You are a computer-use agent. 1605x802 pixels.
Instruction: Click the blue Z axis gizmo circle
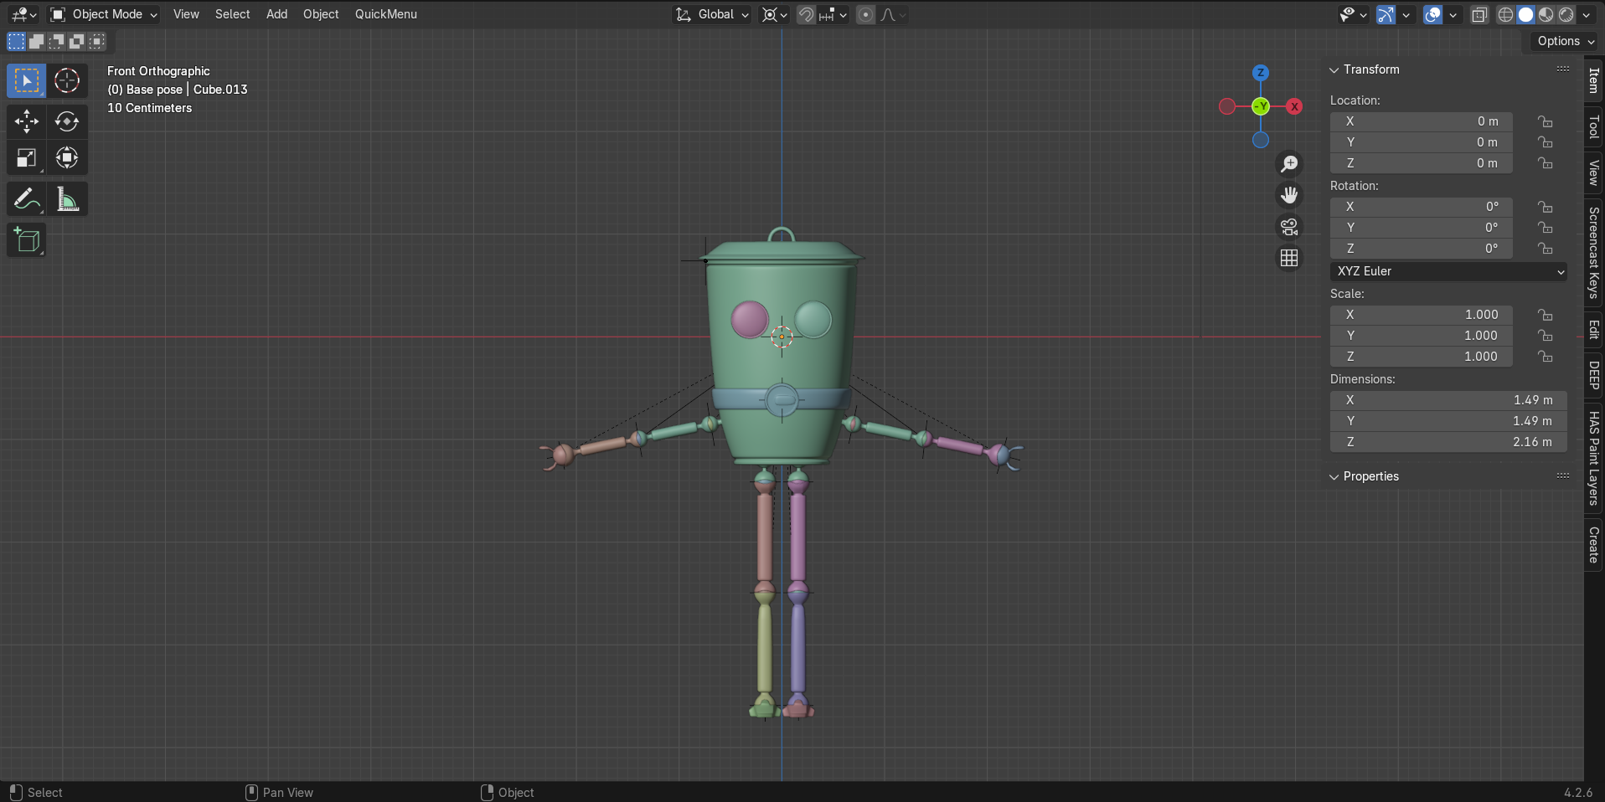[x=1261, y=73]
